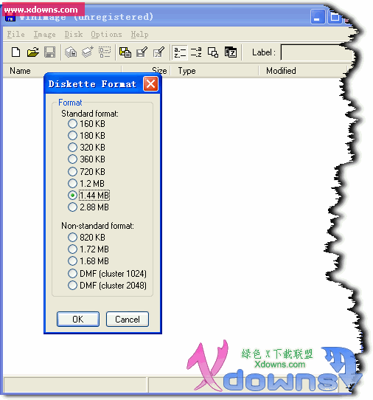The height and width of the screenshot is (400, 373).
Task: Click the write disk pencil icon
Action: pos(142,52)
